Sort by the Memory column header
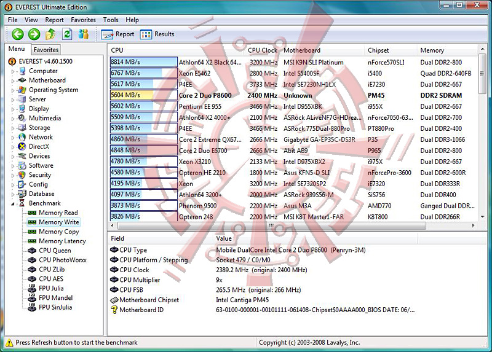492x352 pixels. coord(448,50)
